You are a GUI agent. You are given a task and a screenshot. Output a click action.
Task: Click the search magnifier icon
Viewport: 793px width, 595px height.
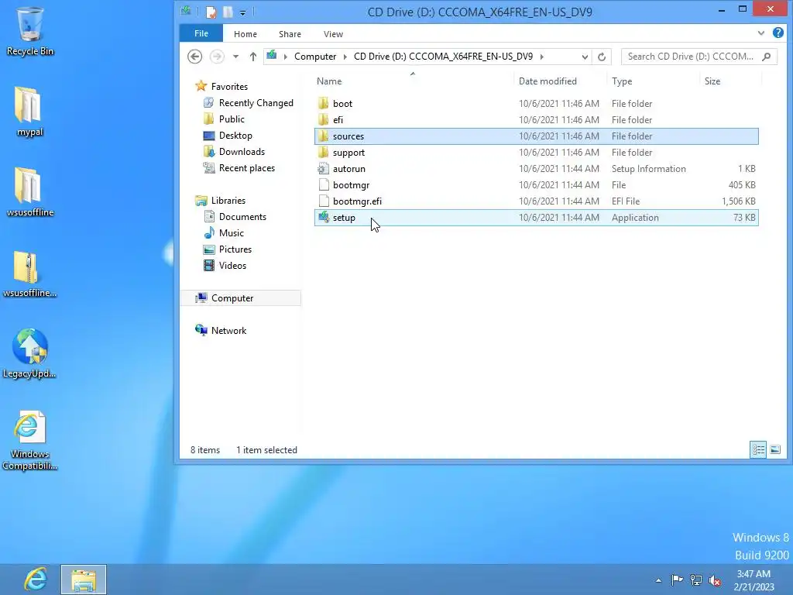click(767, 57)
